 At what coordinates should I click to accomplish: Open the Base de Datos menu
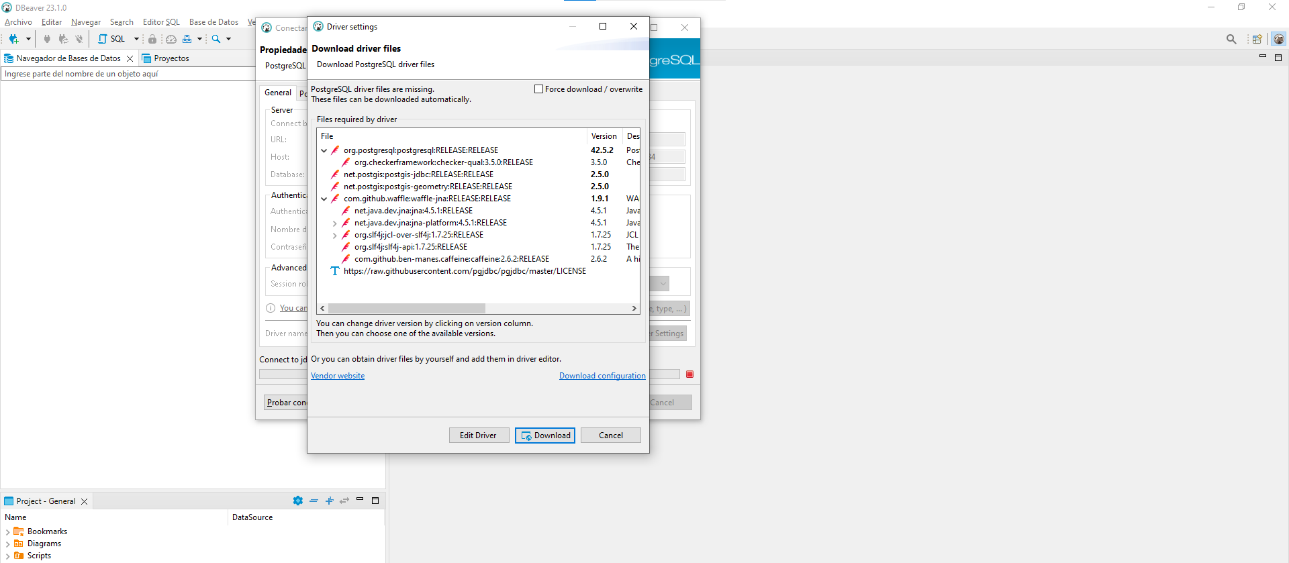pyautogui.click(x=213, y=22)
